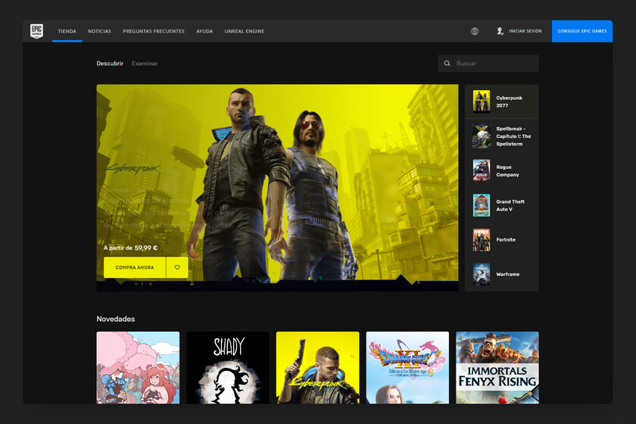Switch to the Examinar tab
The image size is (636, 424).
145,64
